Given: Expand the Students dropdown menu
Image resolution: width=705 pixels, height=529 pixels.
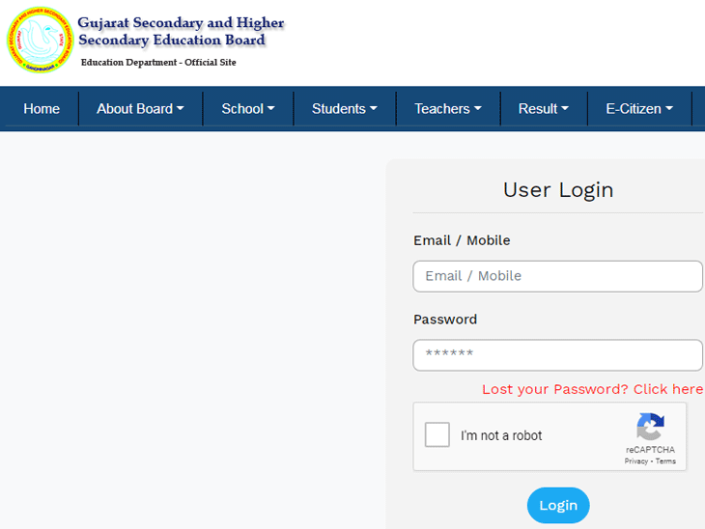Looking at the screenshot, I should coord(345,109).
